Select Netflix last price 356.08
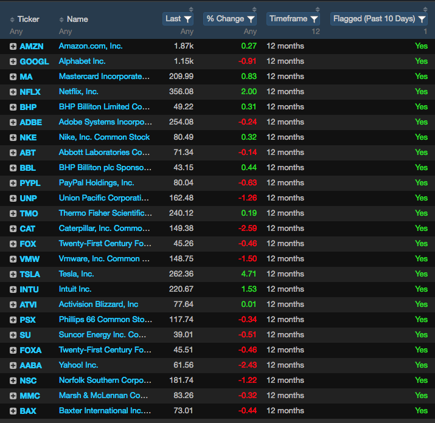Viewport: 435px width, 423px height. coord(181,92)
